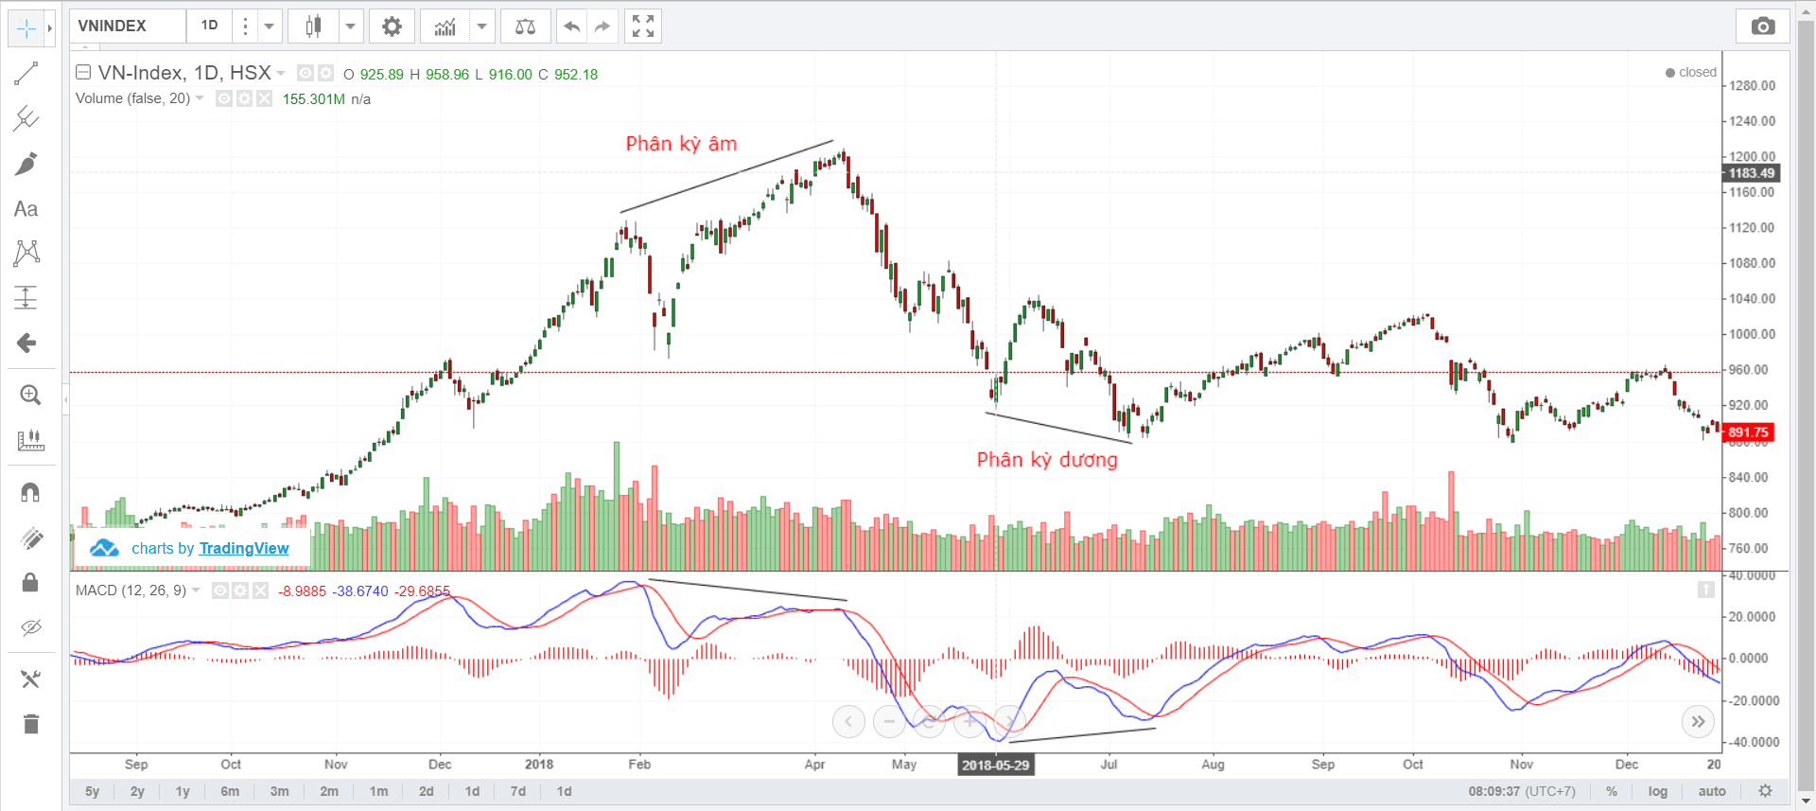This screenshot has width=1816, height=811.
Task: Click the trash icon to remove drawings
Action: pos(30,724)
